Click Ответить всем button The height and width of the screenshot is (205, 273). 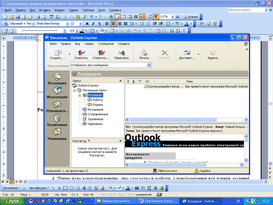click(101, 55)
